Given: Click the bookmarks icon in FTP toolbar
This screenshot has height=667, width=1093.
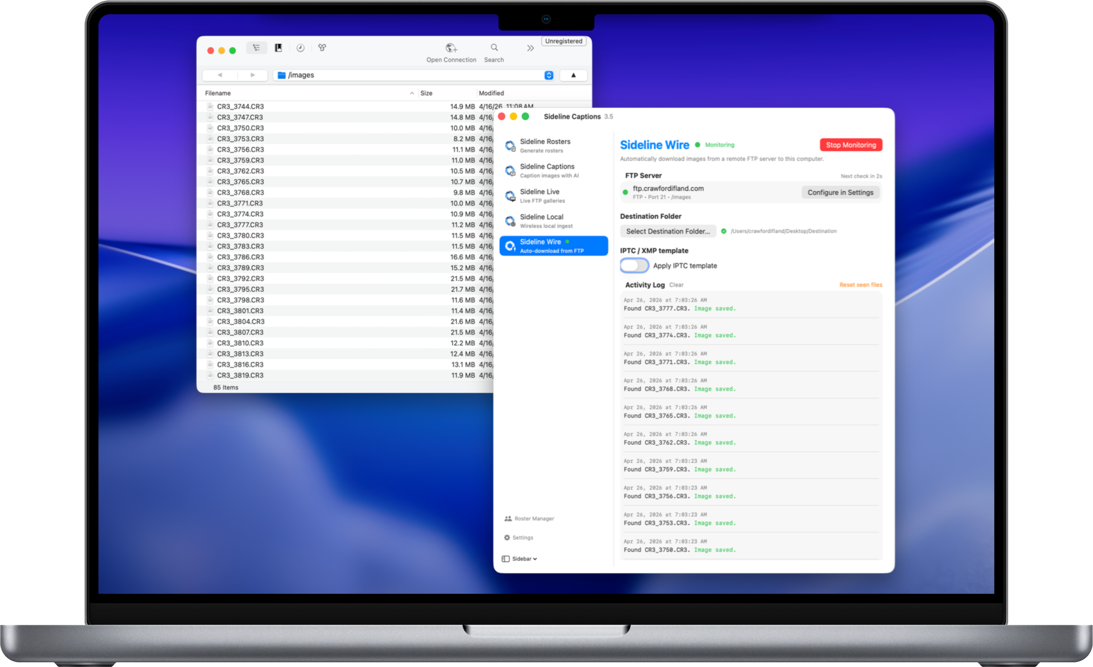Looking at the screenshot, I should tap(278, 48).
